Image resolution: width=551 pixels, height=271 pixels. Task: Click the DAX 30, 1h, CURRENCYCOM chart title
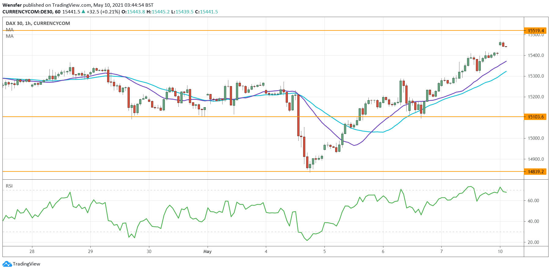pos(38,23)
